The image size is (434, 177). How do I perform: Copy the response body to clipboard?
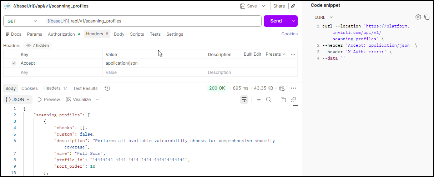click(x=283, y=100)
